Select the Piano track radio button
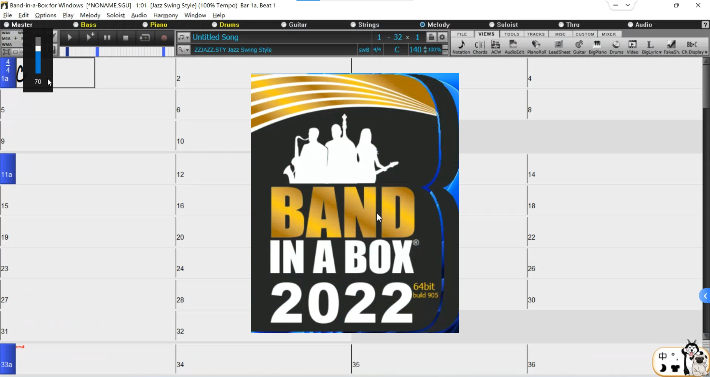710x377 pixels. (x=145, y=25)
